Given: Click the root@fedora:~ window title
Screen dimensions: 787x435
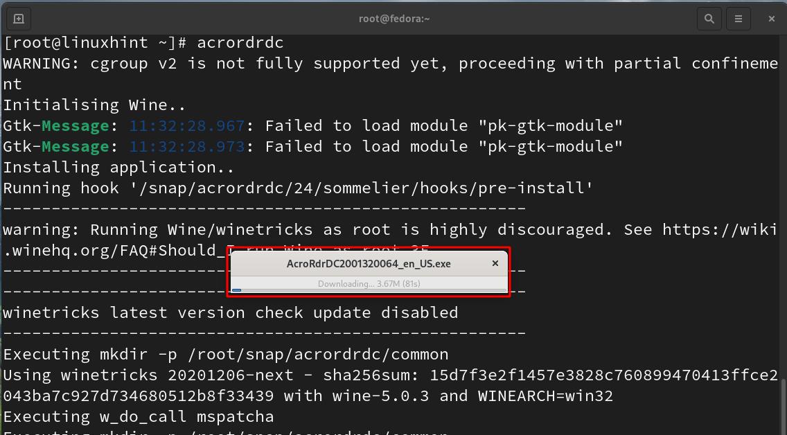Looking at the screenshot, I should tap(393, 19).
